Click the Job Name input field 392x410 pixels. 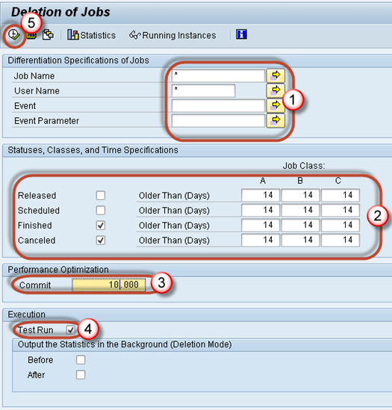(x=218, y=76)
